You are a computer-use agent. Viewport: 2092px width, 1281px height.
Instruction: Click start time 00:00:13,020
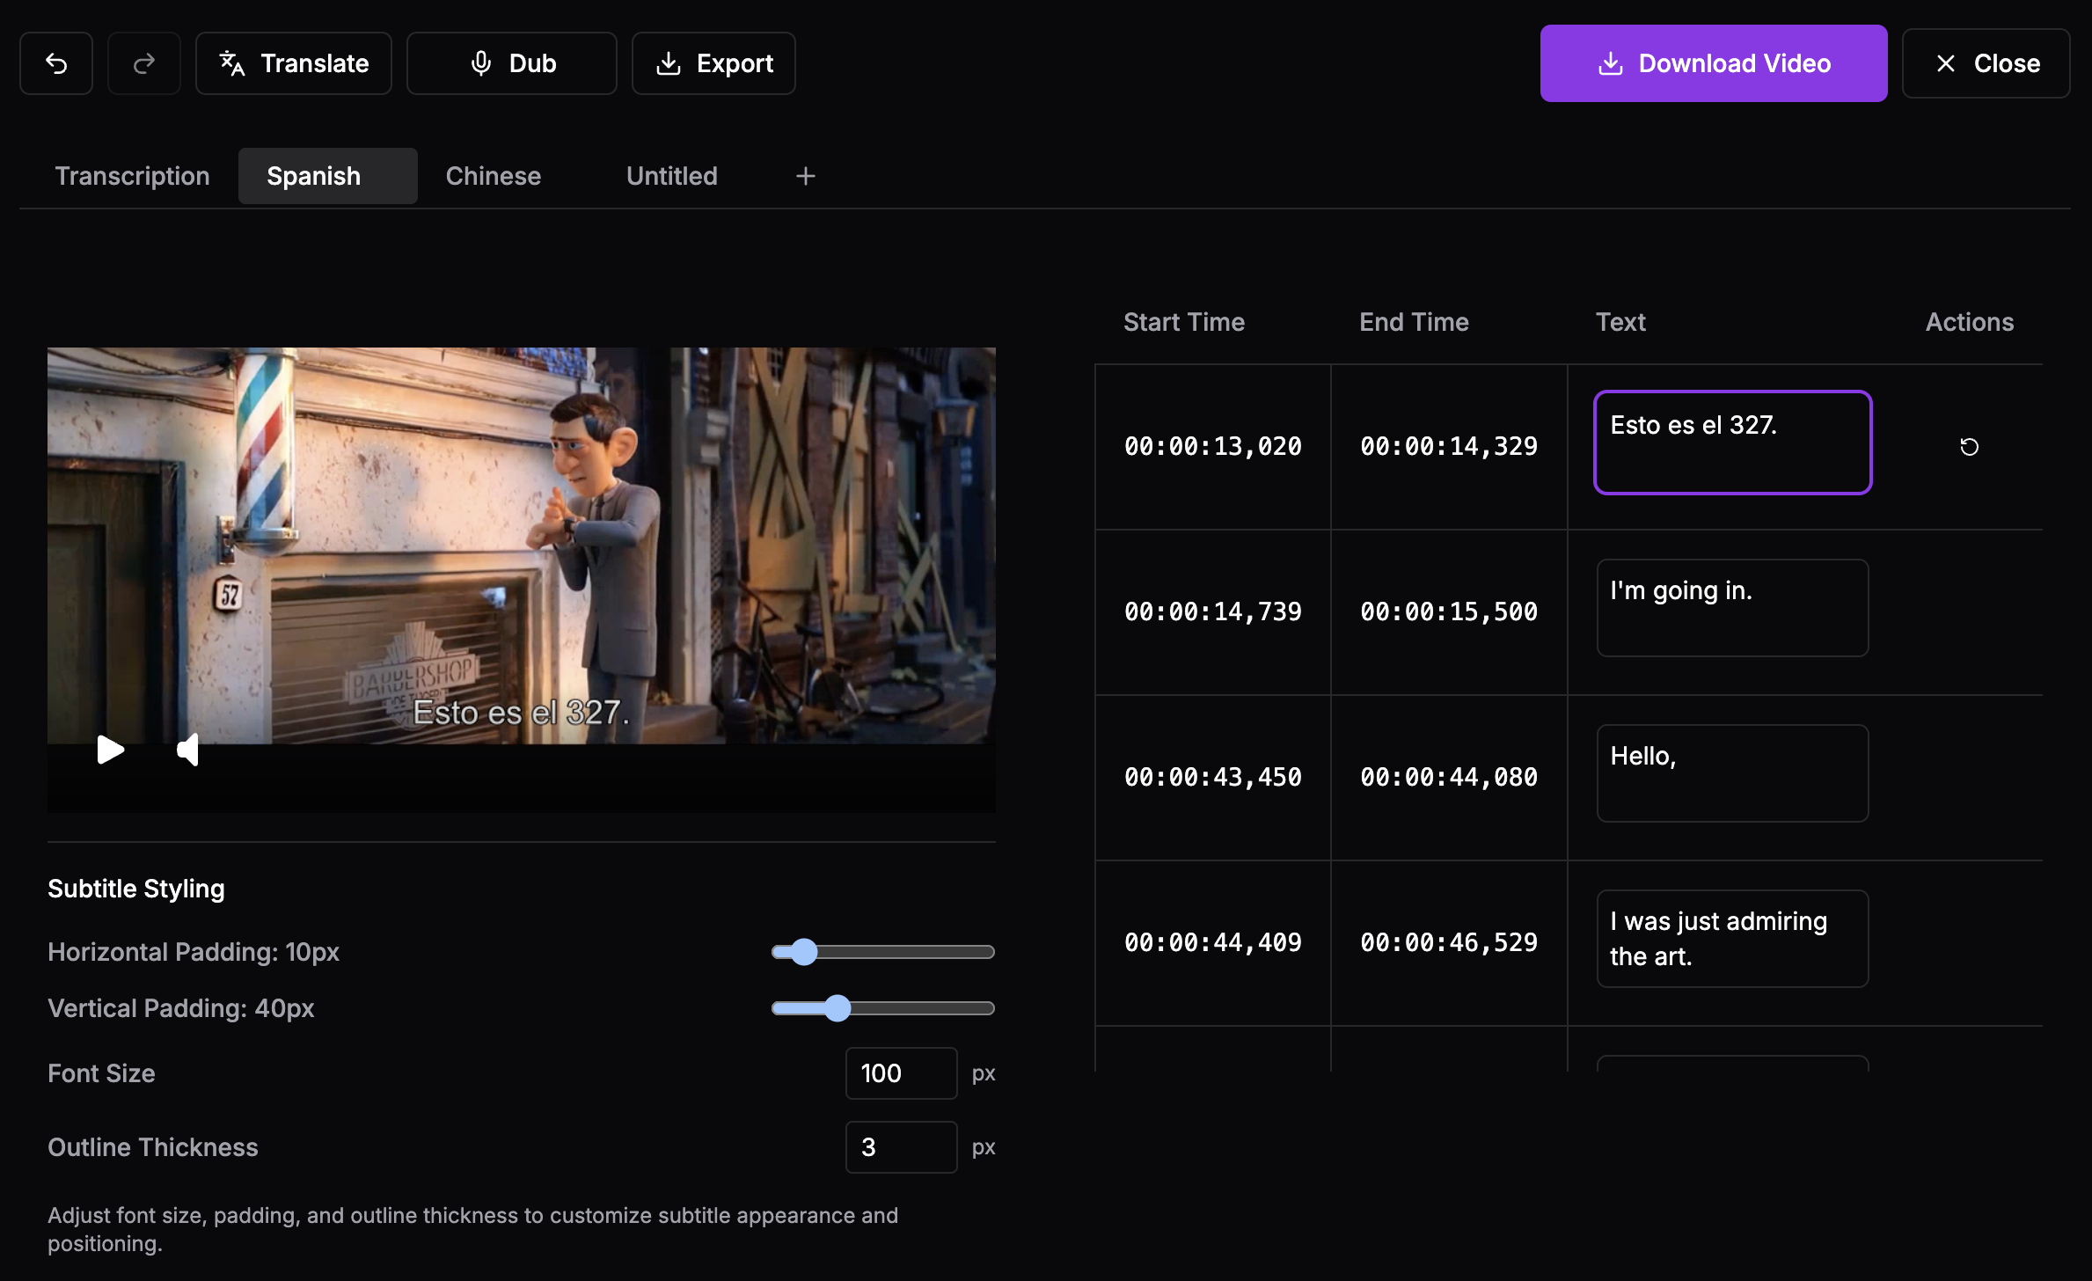click(1213, 447)
